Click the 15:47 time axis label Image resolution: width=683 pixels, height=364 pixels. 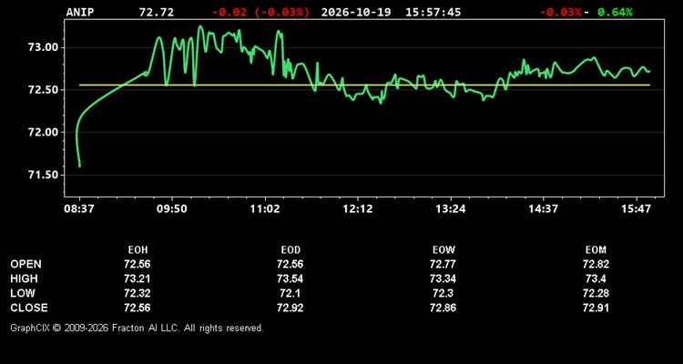(637, 209)
